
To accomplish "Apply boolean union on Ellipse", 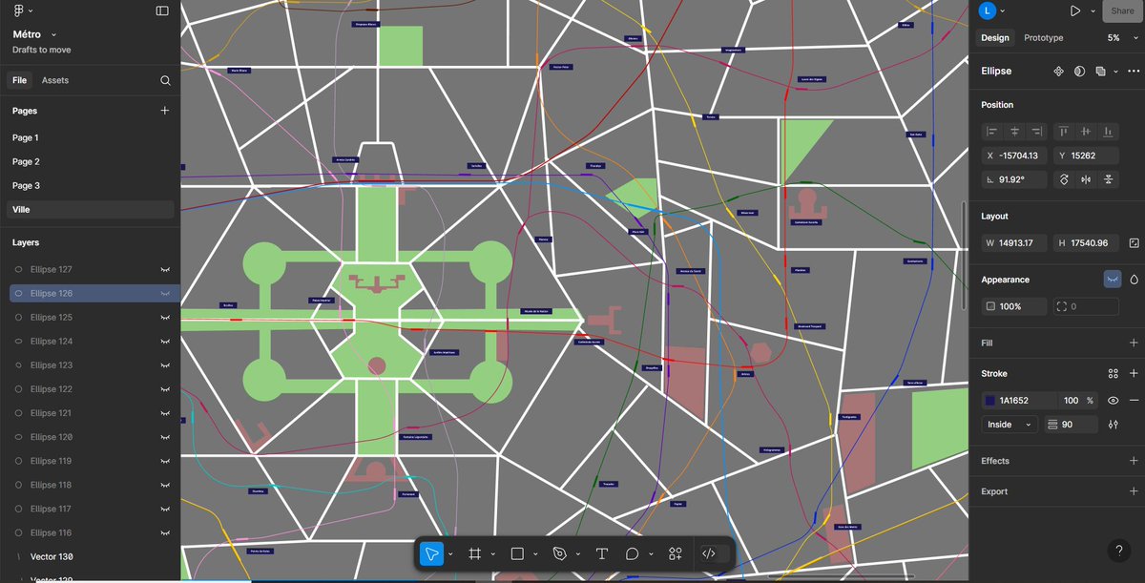I will pyautogui.click(x=1100, y=72).
